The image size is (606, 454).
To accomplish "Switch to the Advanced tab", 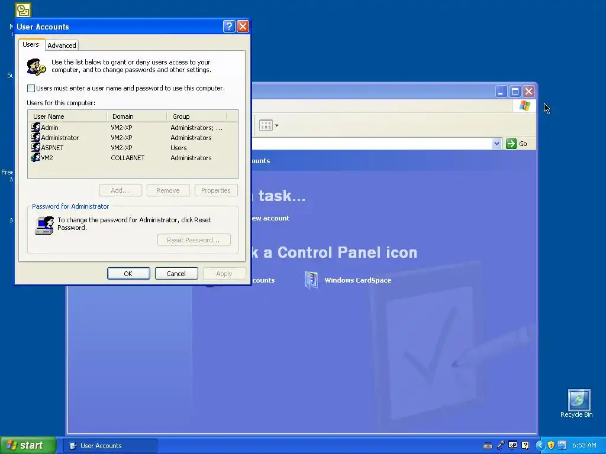I will coord(62,46).
